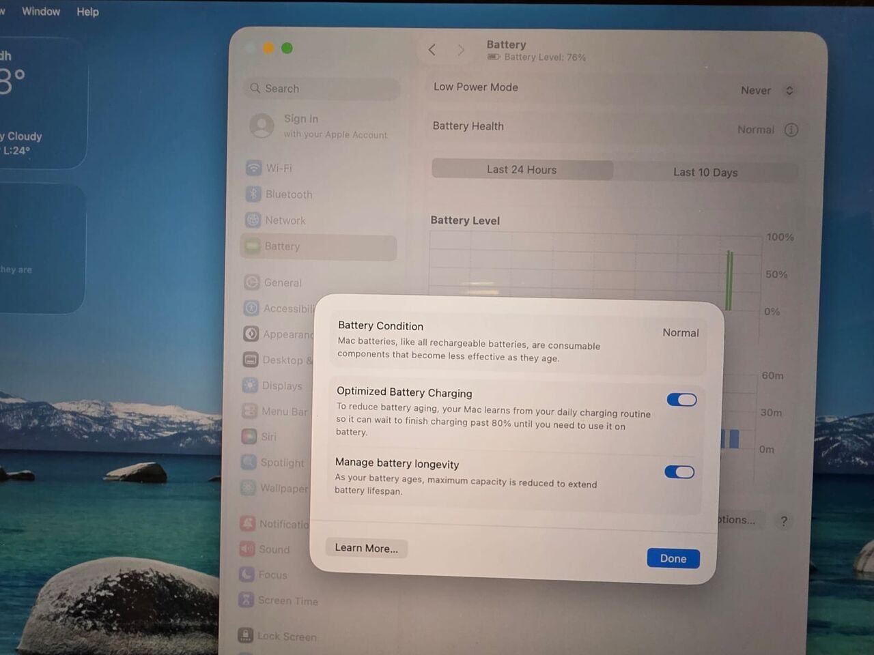The width and height of the screenshot is (874, 655).
Task: Select Appearance icon in sidebar
Action: (x=251, y=334)
